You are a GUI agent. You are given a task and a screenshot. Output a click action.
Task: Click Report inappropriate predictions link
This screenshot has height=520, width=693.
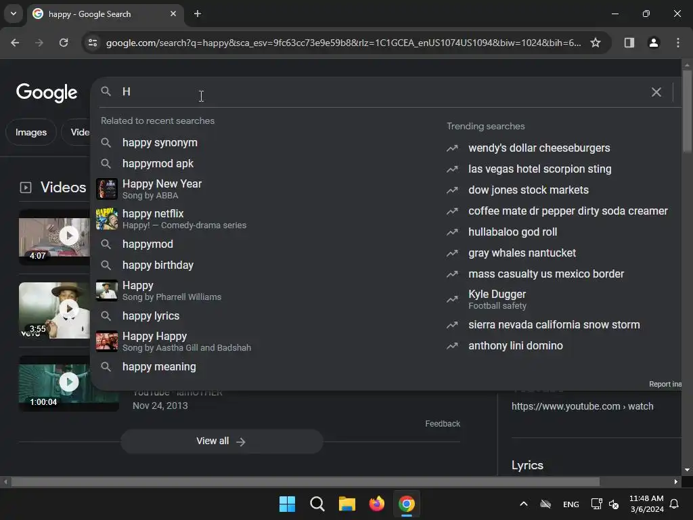tap(665, 384)
